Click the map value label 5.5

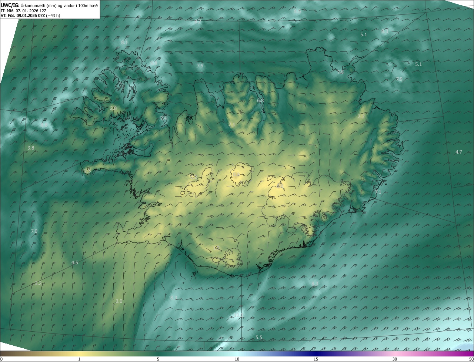(259, 338)
